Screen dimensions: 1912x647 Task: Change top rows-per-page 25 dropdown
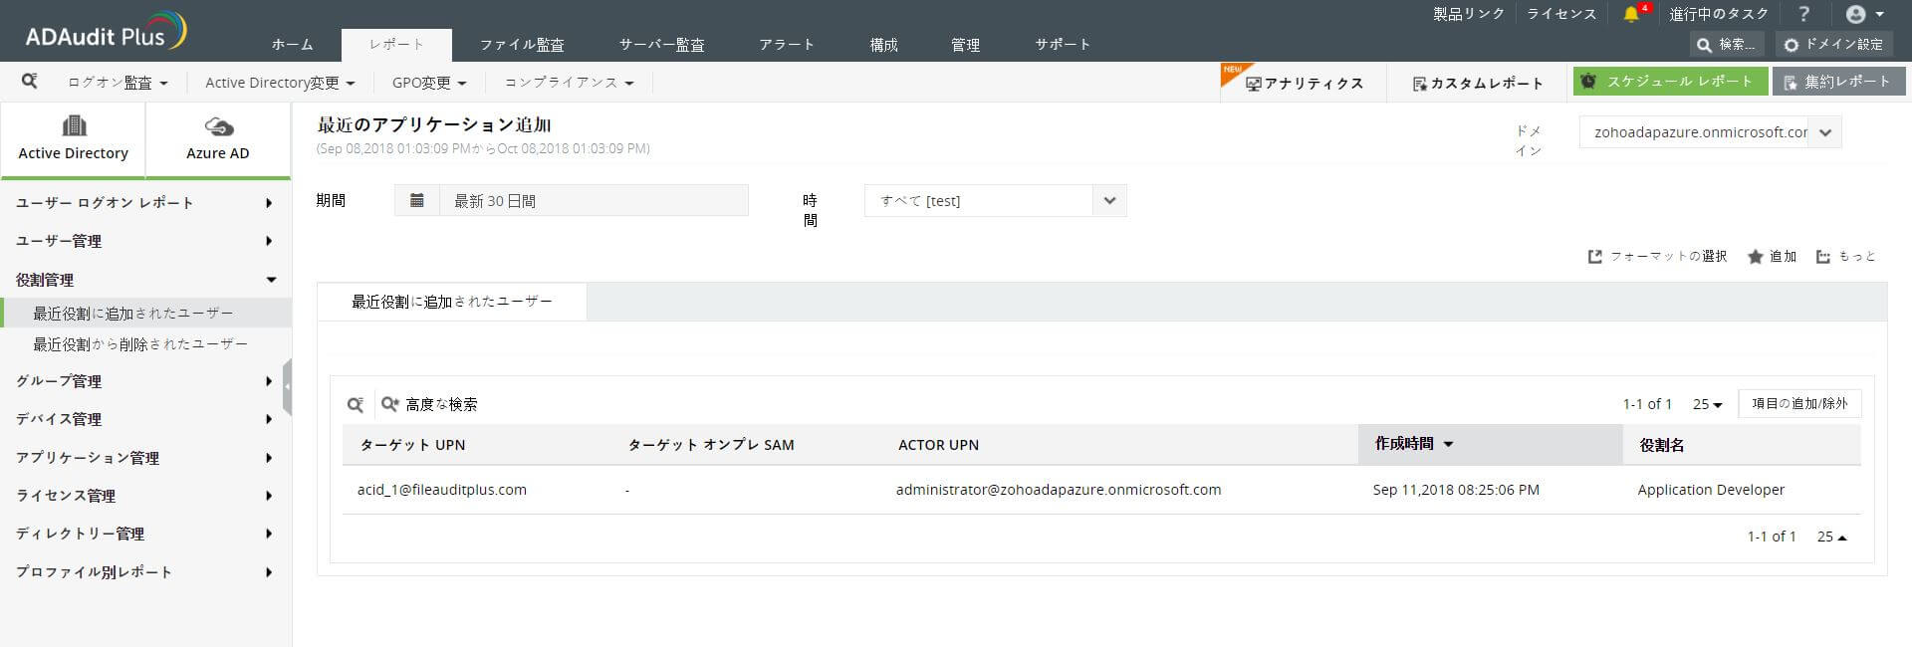click(1707, 404)
